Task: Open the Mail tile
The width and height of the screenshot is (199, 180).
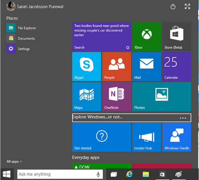Action: (147, 66)
